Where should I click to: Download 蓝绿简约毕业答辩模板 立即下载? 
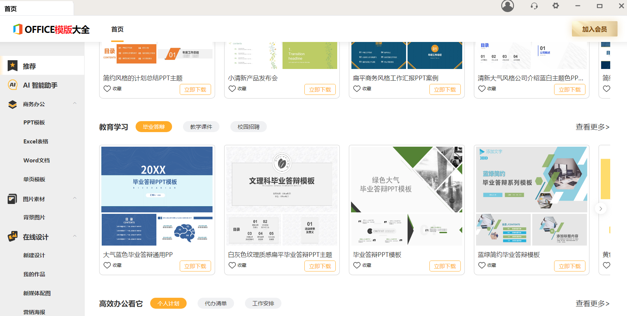[570, 266]
